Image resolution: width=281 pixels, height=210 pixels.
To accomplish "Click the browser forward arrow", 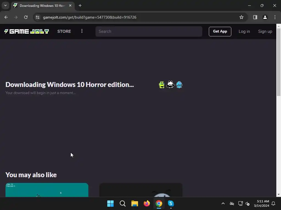I will click(x=16, y=17).
